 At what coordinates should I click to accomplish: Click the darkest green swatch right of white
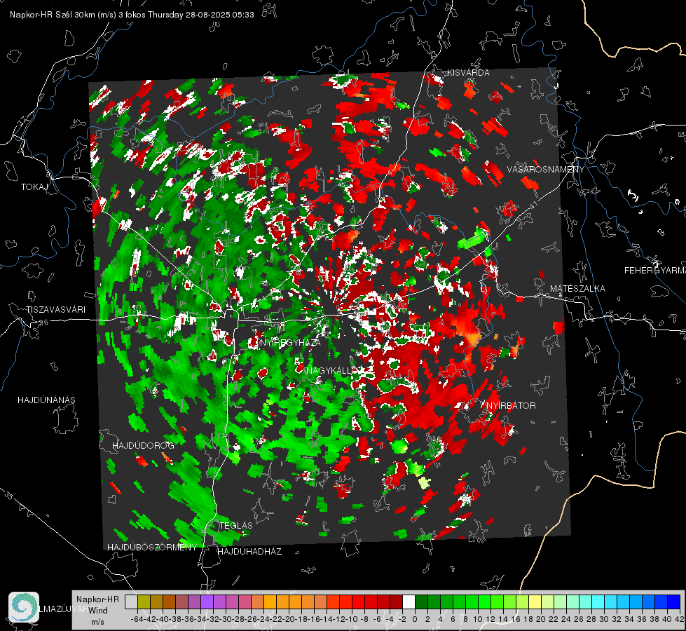coord(421,602)
